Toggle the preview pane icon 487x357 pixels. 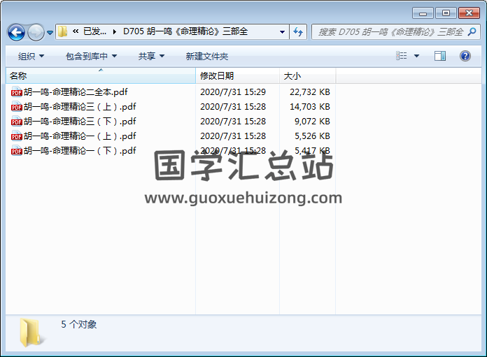click(x=440, y=56)
